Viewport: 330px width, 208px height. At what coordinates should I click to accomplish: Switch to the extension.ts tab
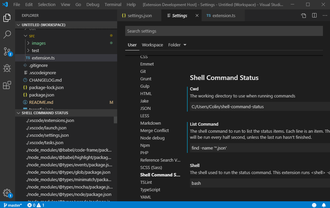[x=223, y=15]
